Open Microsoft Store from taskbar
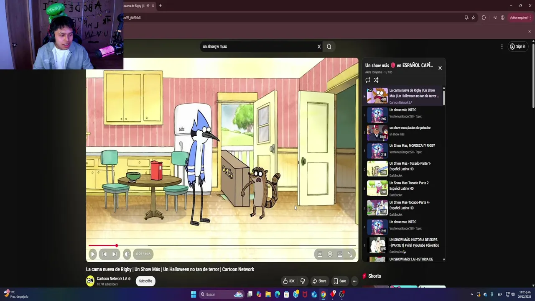This screenshot has height=301, width=535. [286, 294]
